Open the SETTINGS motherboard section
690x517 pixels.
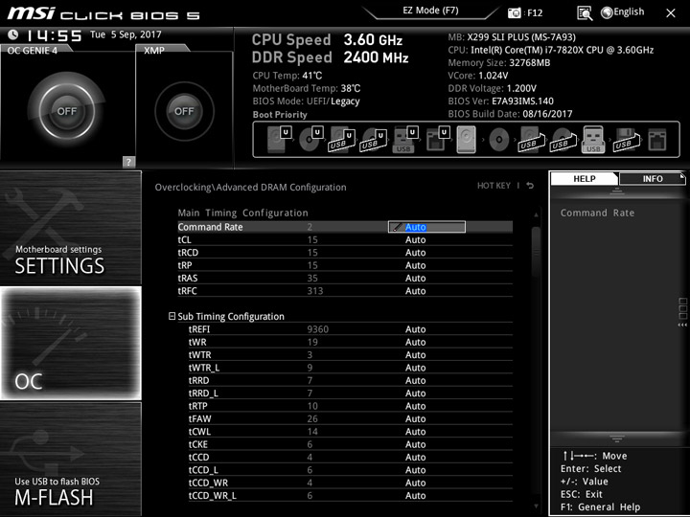[x=70, y=228]
